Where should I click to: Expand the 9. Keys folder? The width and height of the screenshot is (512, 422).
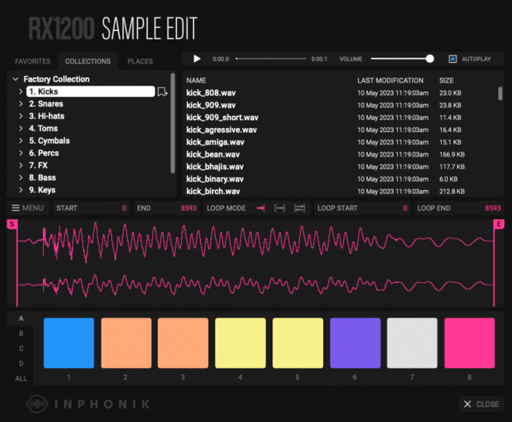(21, 190)
